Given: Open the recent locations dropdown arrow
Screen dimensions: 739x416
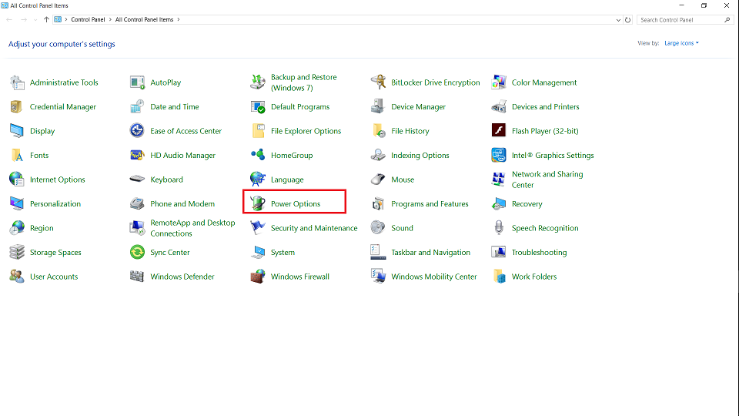Looking at the screenshot, I should 35,20.
